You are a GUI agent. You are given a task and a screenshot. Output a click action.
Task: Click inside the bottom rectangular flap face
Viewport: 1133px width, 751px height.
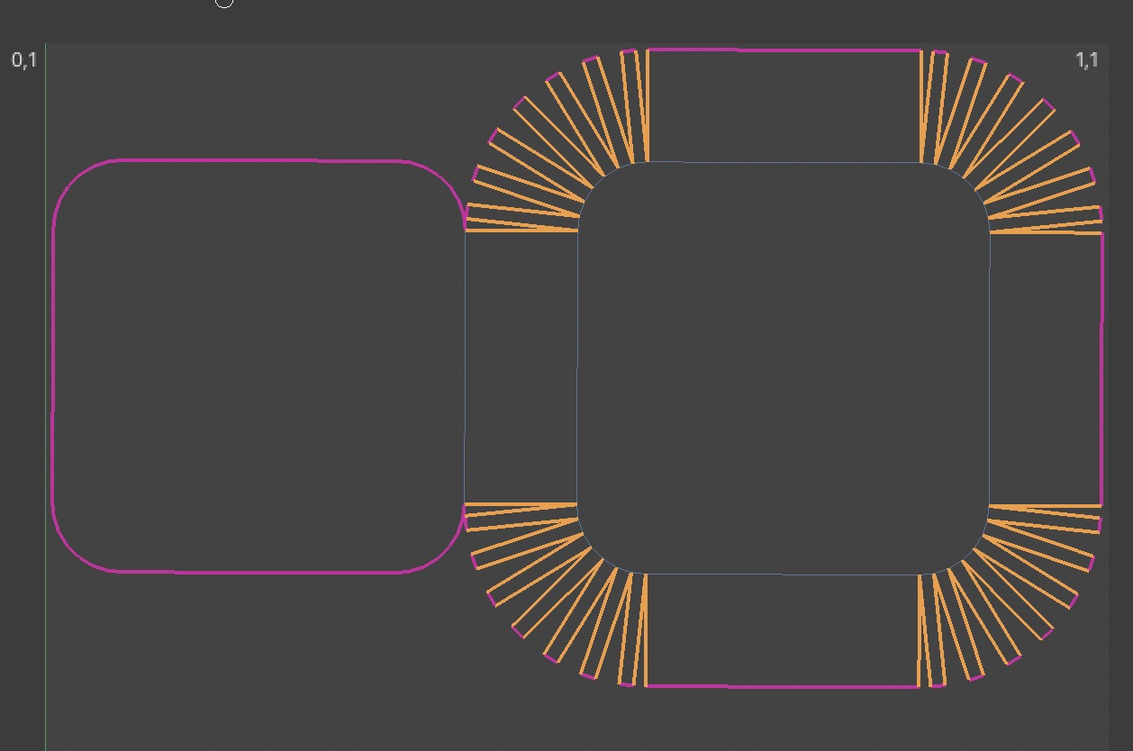pyautogui.click(x=784, y=630)
